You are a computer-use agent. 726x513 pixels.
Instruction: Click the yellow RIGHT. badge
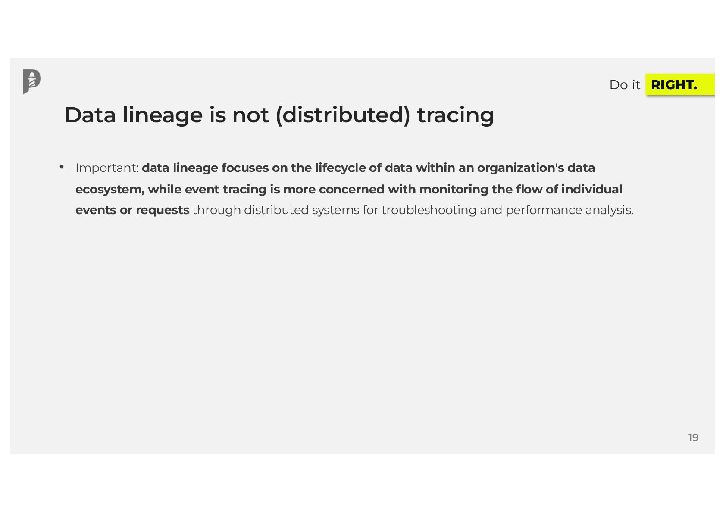pyautogui.click(x=680, y=84)
